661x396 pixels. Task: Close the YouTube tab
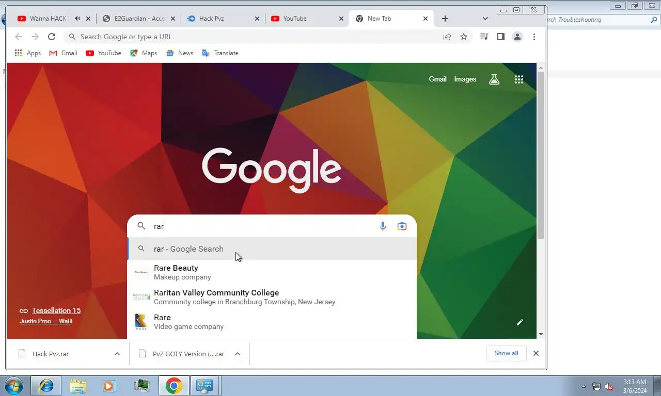pyautogui.click(x=341, y=19)
